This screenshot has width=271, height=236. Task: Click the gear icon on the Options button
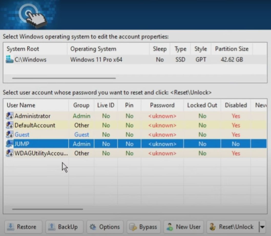click(93, 227)
